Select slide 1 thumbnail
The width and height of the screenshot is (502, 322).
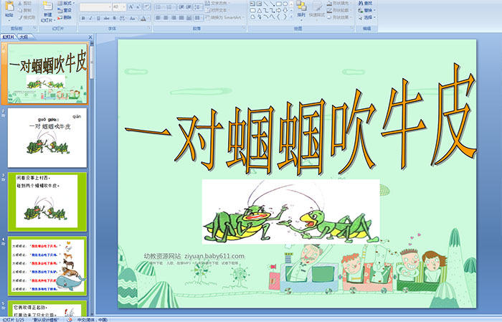47,74
